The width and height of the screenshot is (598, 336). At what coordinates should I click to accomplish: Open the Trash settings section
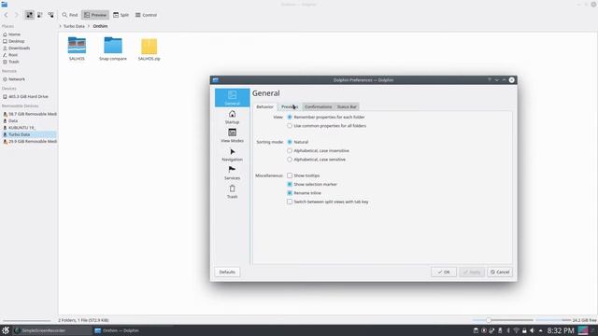(x=232, y=191)
